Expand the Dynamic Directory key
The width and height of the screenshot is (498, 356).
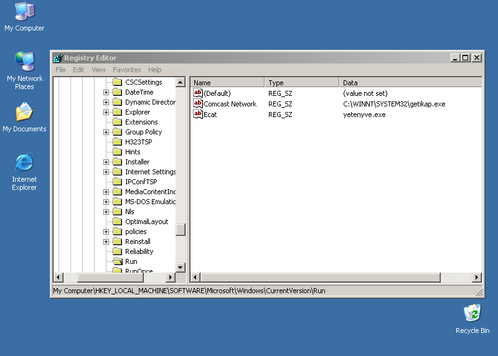pyautogui.click(x=106, y=102)
